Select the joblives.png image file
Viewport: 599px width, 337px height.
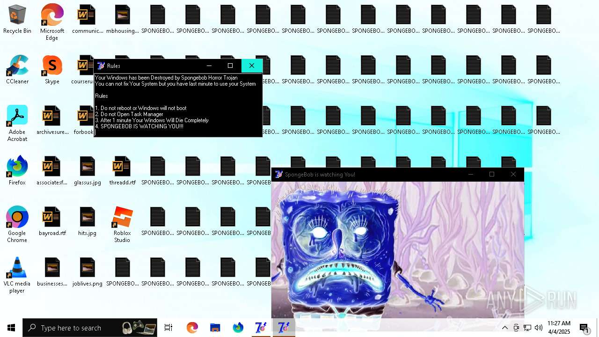(x=88, y=272)
